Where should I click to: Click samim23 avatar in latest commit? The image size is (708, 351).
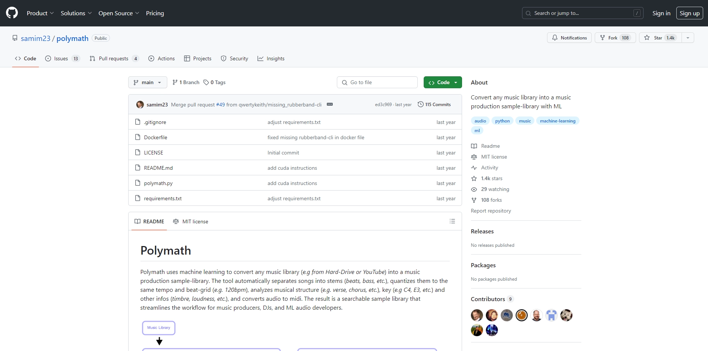pyautogui.click(x=140, y=105)
